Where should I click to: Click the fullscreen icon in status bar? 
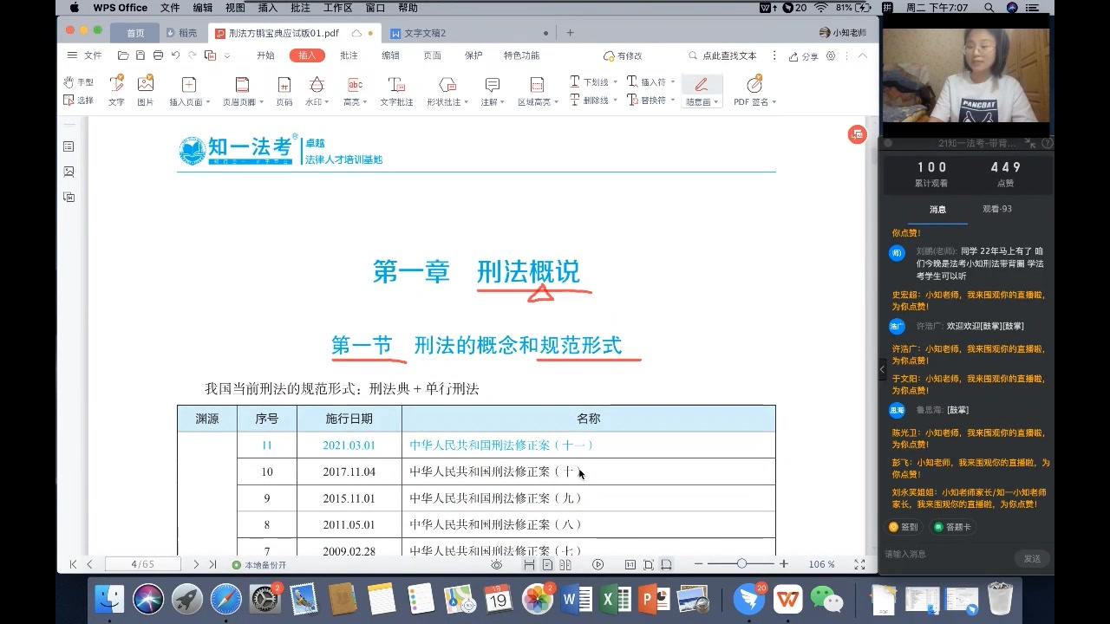click(x=859, y=564)
